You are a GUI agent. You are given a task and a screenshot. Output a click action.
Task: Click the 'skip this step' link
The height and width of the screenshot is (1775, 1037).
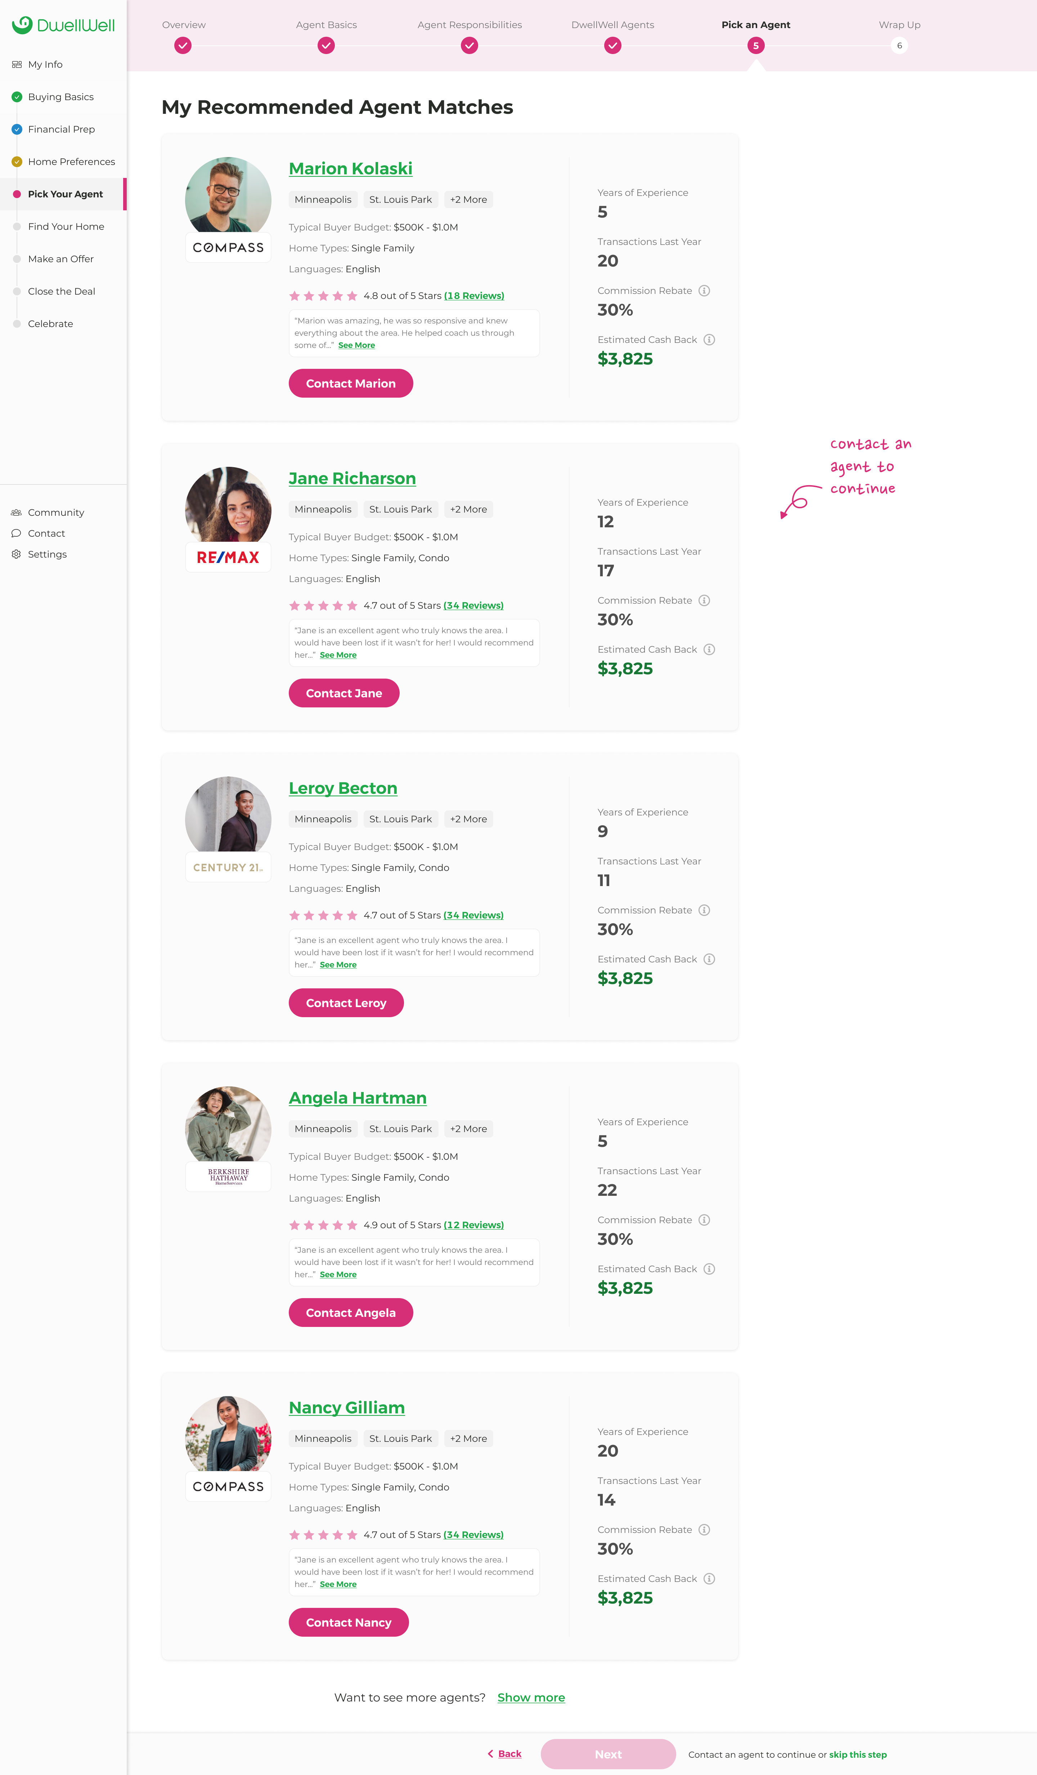pos(857,1754)
